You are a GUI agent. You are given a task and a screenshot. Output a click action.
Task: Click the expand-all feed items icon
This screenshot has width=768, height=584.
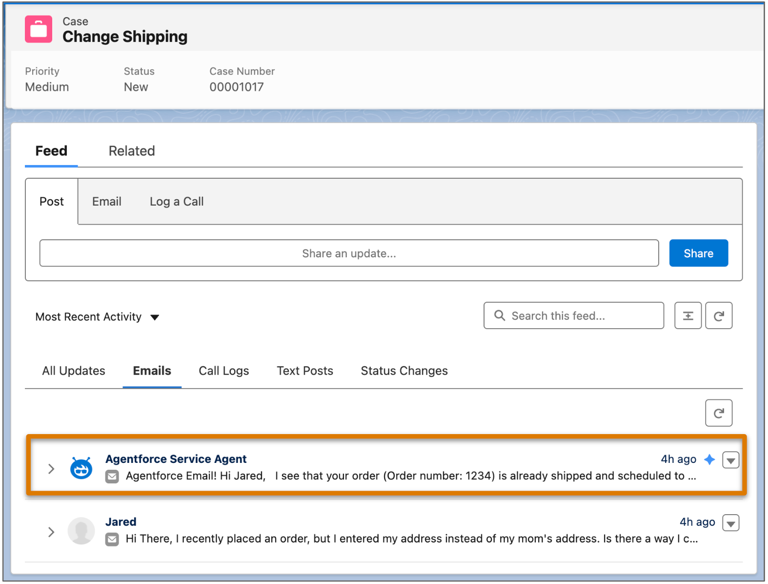tap(688, 316)
